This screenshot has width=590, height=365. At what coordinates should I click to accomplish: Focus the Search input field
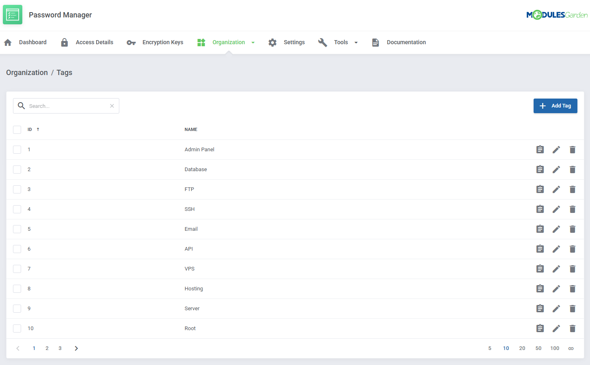(66, 106)
